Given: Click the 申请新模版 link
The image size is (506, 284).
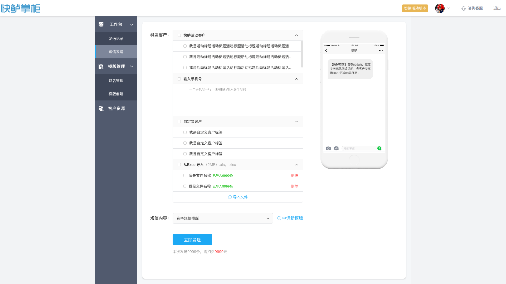Looking at the screenshot, I should 290,218.
